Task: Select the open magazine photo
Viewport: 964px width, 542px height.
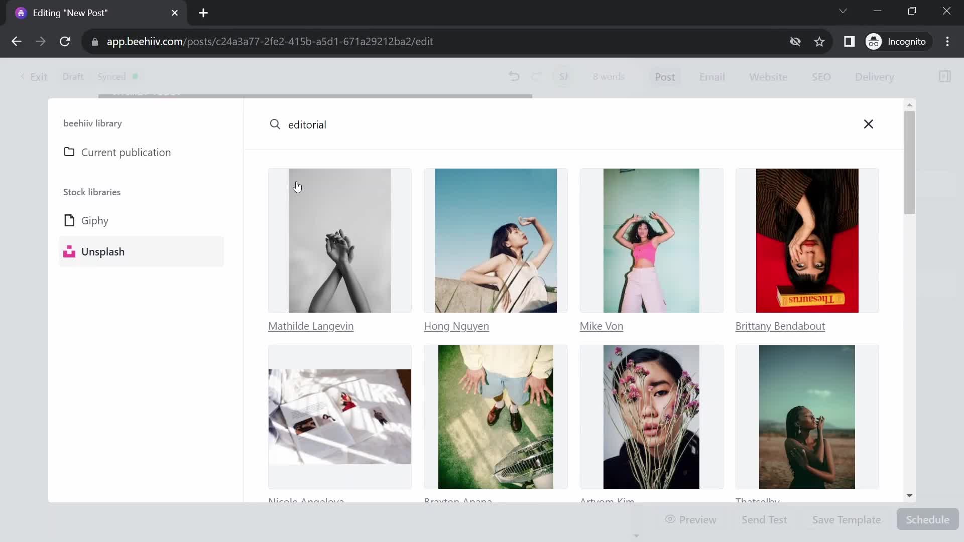Action: pos(339,417)
